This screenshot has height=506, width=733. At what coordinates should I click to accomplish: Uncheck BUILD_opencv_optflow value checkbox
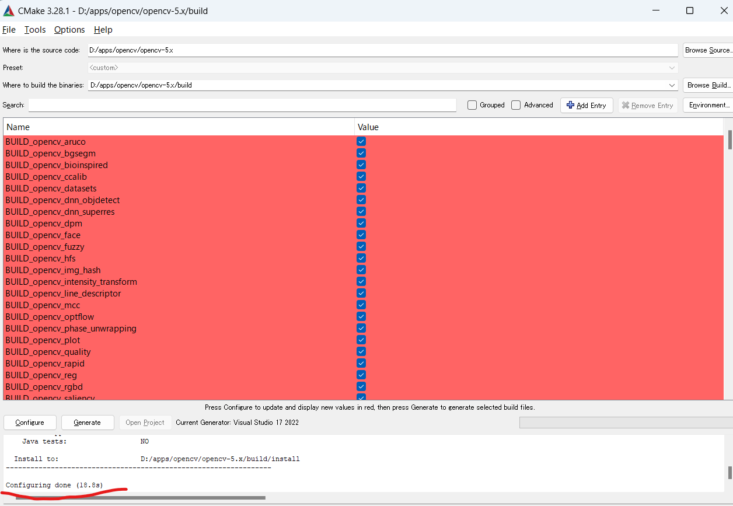[x=361, y=316]
